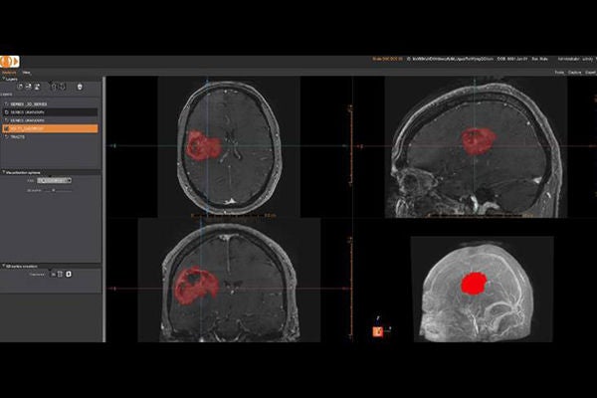Image resolution: width=597 pixels, height=398 pixels.
Task: Click the white square icon in the series creation panel
Action: pyautogui.click(x=69, y=274)
